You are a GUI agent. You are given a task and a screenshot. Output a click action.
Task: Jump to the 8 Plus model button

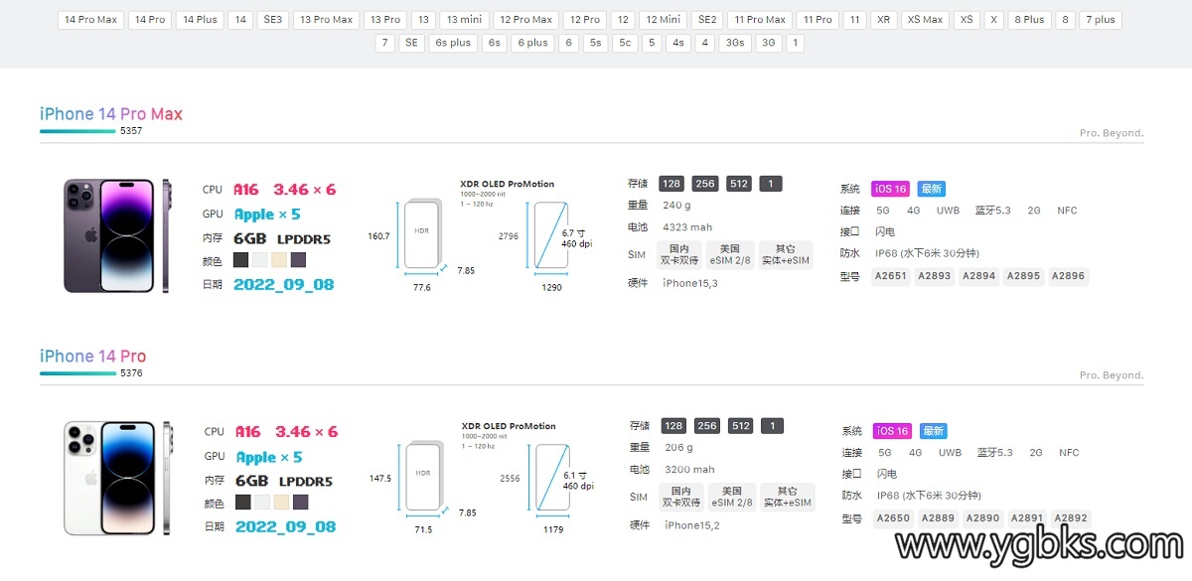tap(1029, 20)
